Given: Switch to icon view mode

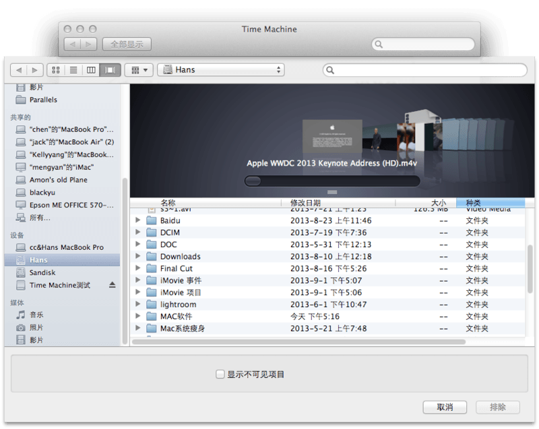Looking at the screenshot, I should tap(56, 70).
